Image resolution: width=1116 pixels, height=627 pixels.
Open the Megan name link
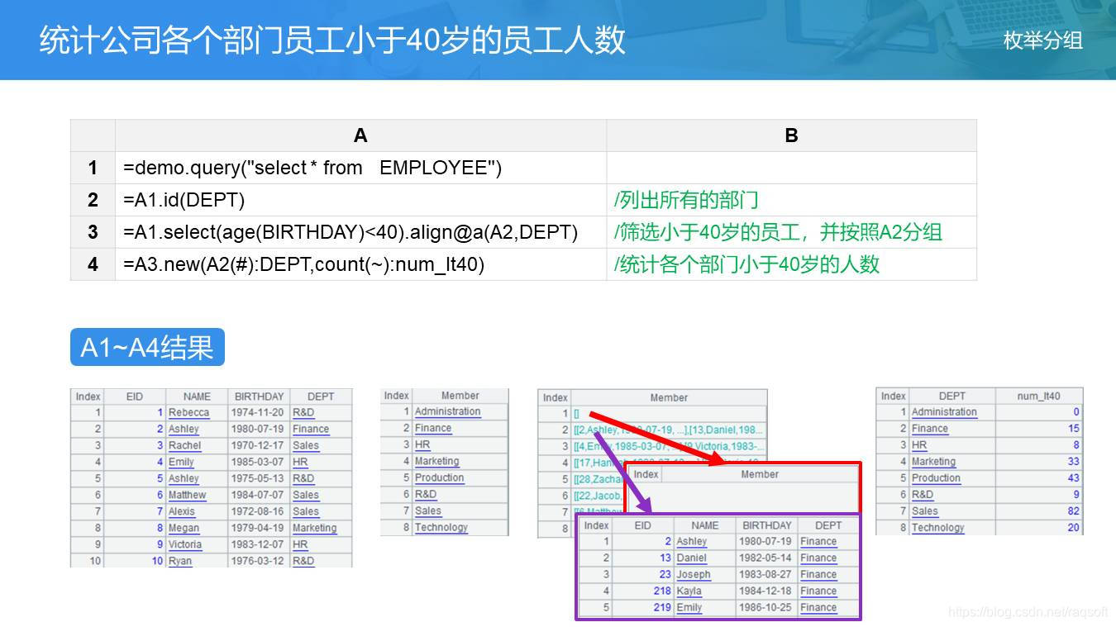tap(184, 528)
